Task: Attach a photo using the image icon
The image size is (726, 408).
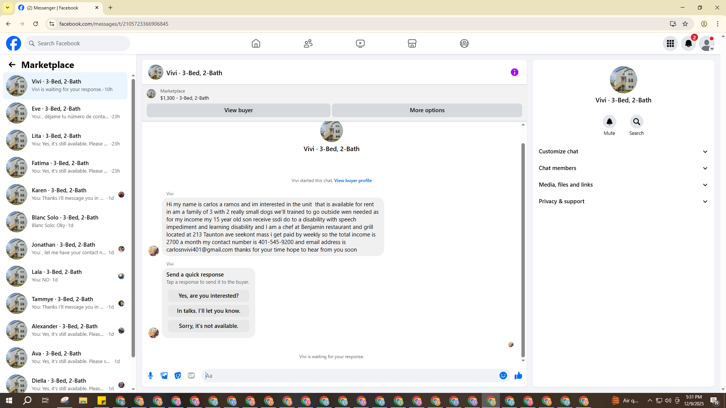Action: 164,376
